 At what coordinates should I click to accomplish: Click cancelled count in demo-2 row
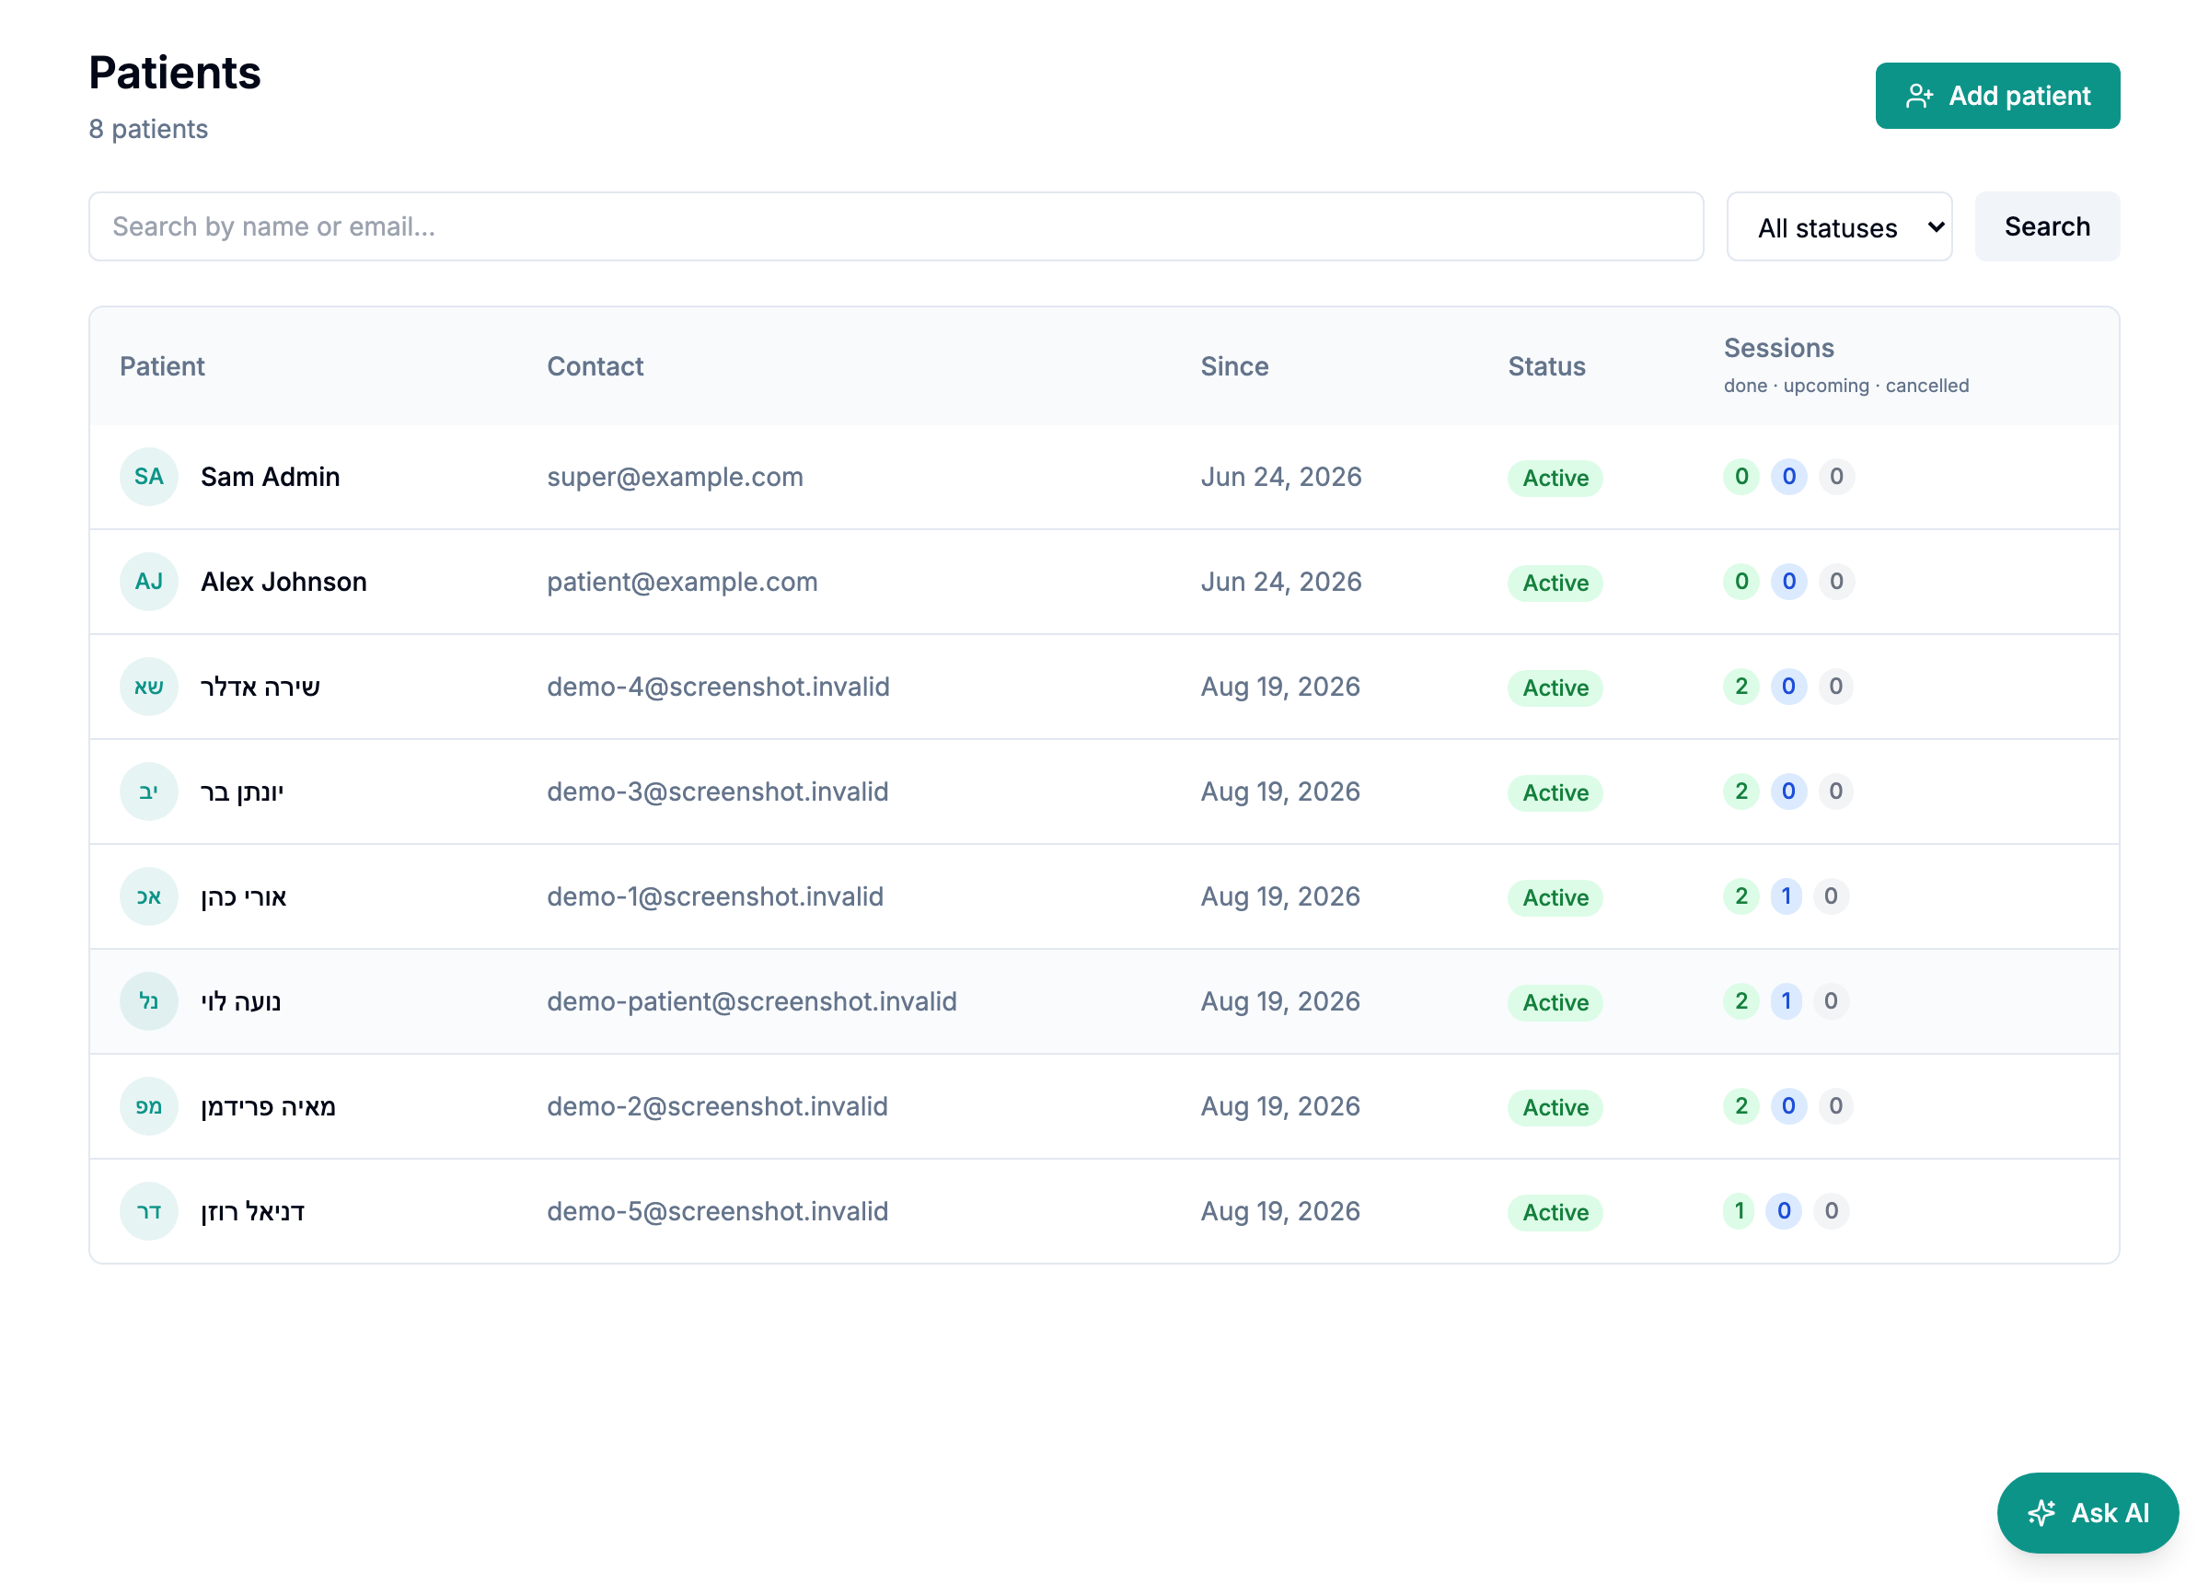(1835, 1105)
